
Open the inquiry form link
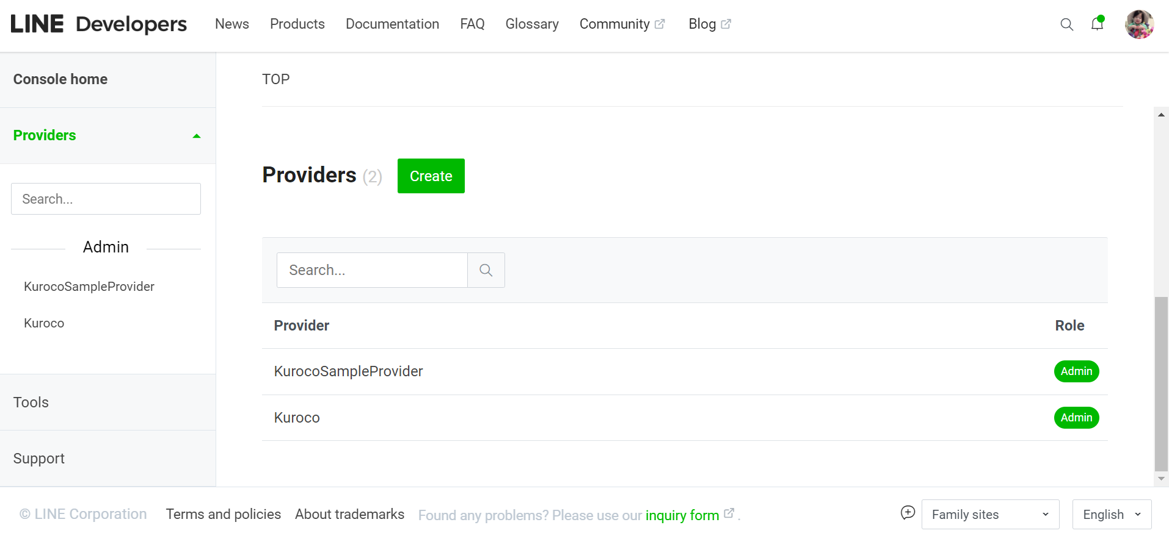(x=682, y=515)
